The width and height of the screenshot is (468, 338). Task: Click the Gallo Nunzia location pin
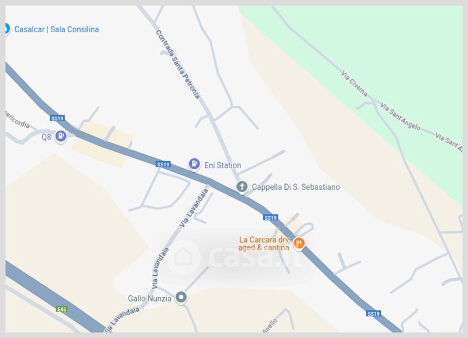tap(181, 298)
